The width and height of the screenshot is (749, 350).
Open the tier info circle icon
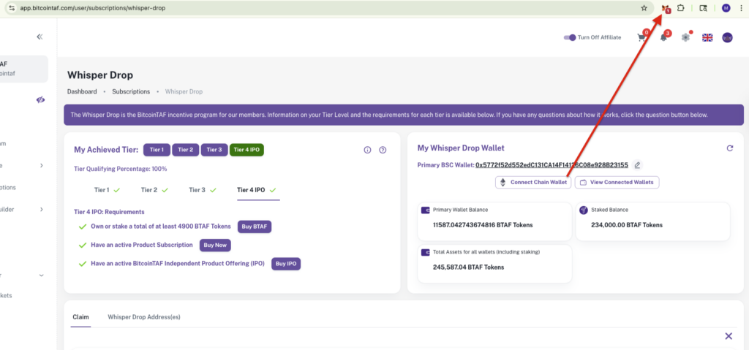click(x=367, y=150)
